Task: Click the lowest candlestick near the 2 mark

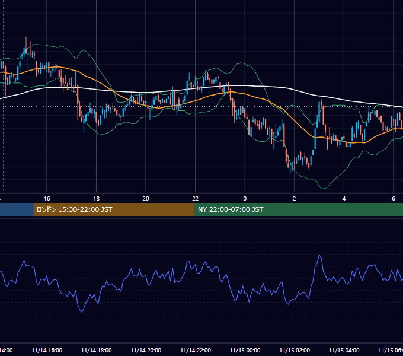Action: point(290,166)
